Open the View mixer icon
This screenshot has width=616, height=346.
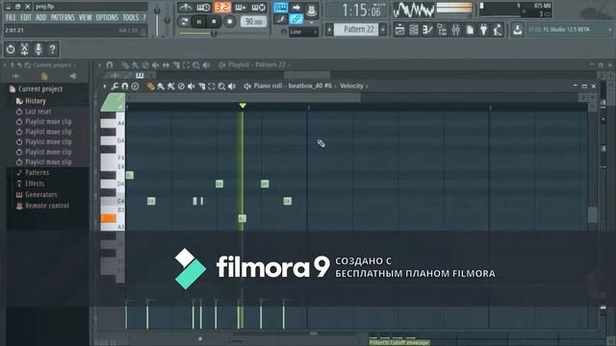coord(455,30)
